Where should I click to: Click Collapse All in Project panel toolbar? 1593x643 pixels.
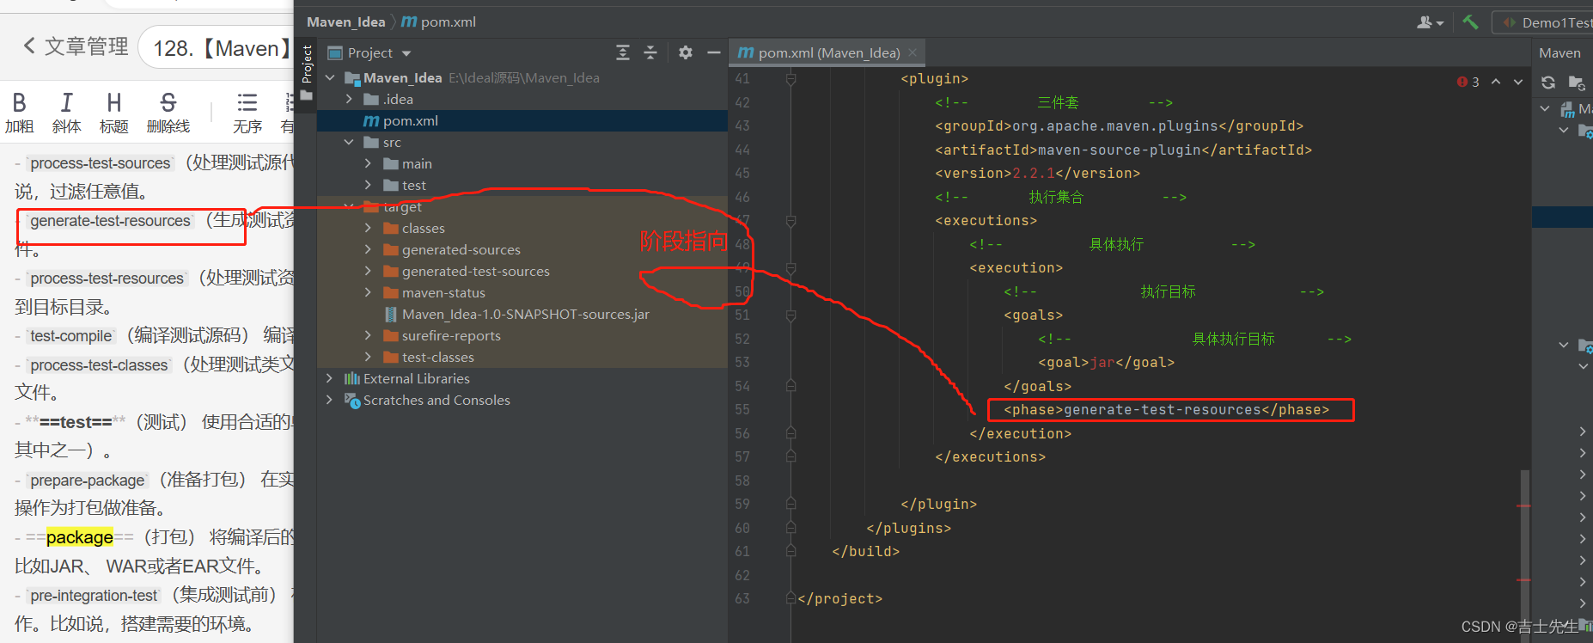tap(650, 53)
